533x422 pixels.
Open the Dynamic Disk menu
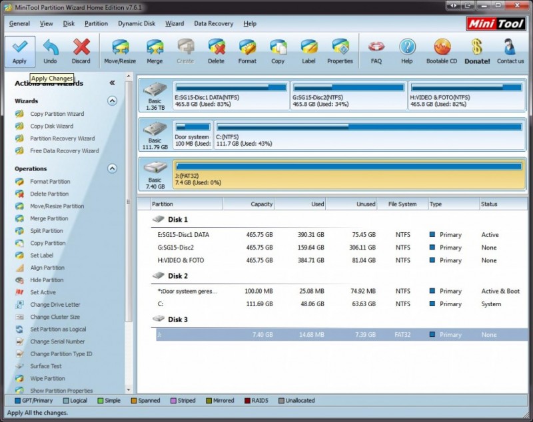click(x=137, y=23)
